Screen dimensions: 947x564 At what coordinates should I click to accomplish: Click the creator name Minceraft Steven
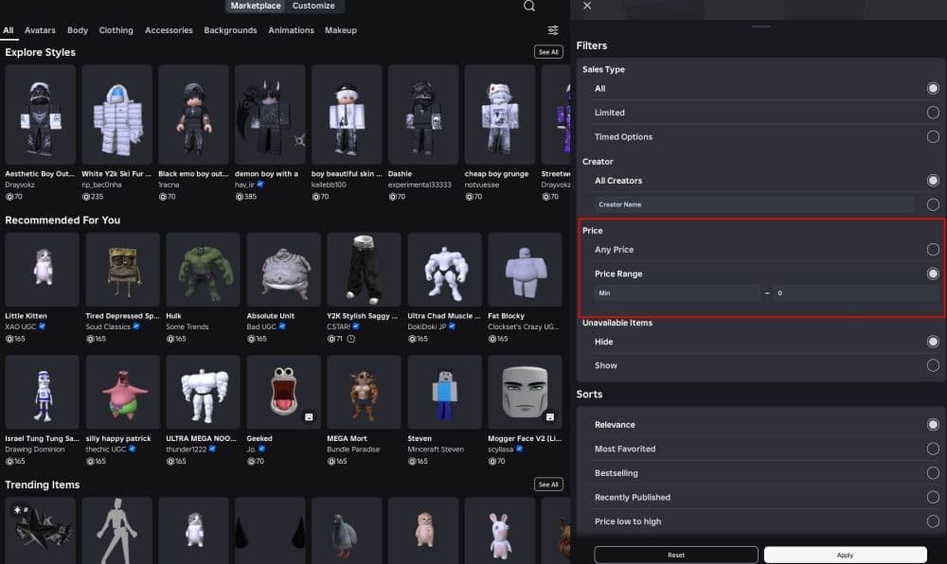click(x=436, y=449)
